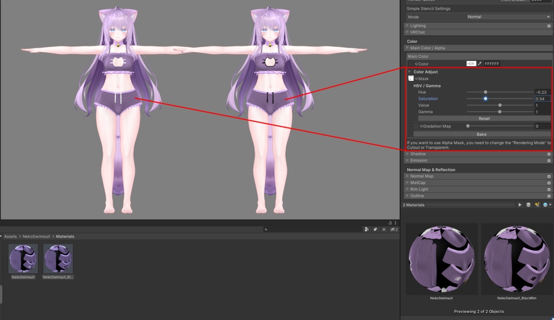Viewport: 554px width, 320px height.
Task: Click Reset under the HSV sliders
Action: pos(484,118)
